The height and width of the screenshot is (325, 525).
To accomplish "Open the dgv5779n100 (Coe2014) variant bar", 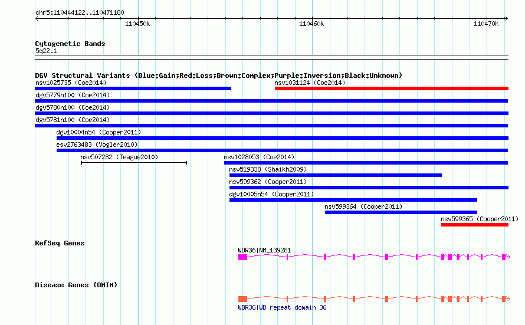I will pos(271,101).
